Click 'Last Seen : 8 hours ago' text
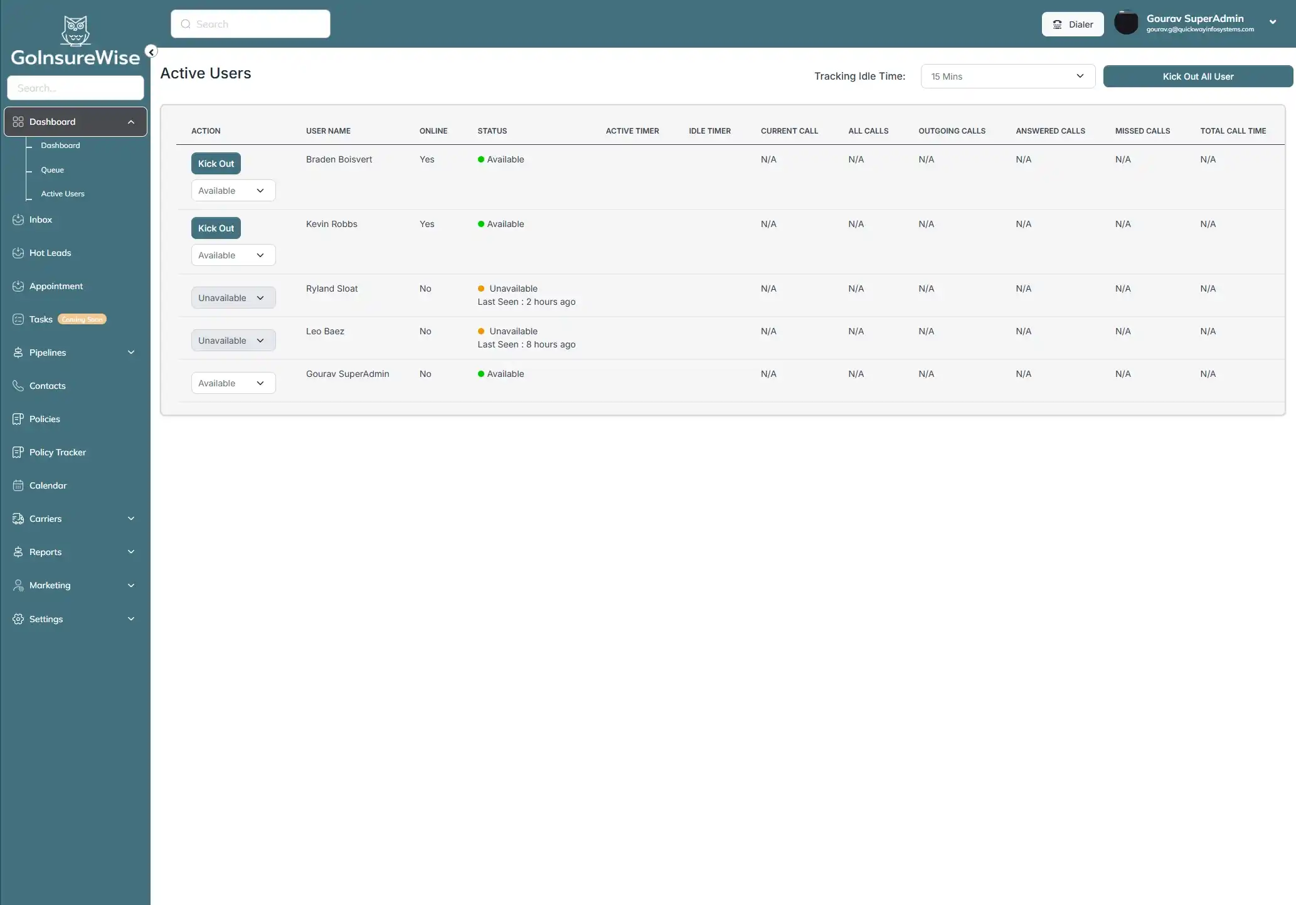The image size is (1296, 905). click(x=526, y=344)
